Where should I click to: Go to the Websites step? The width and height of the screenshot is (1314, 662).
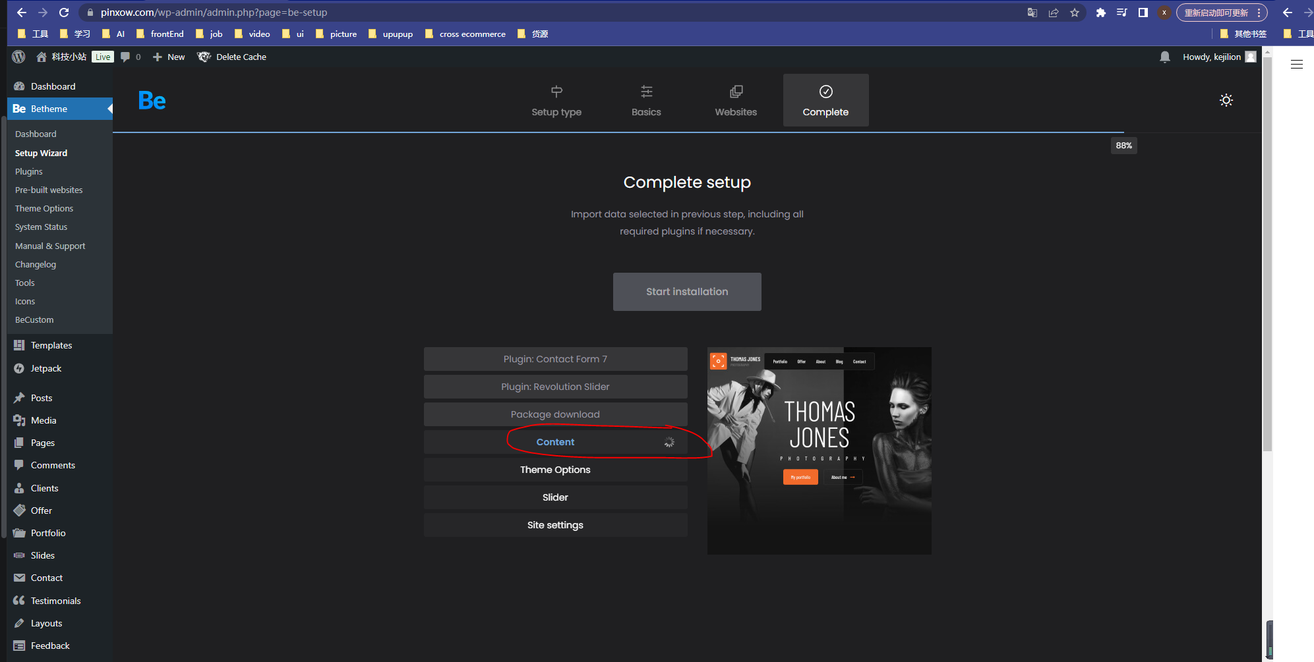coord(736,100)
